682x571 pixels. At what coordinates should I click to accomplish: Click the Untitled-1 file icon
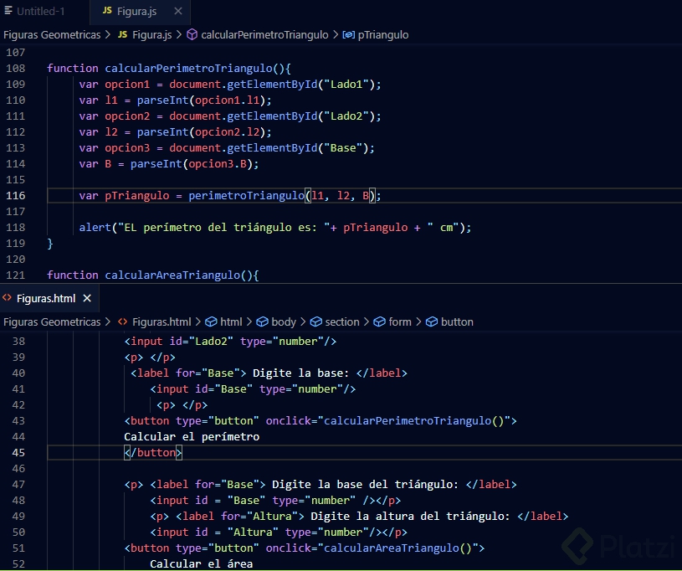(8, 10)
